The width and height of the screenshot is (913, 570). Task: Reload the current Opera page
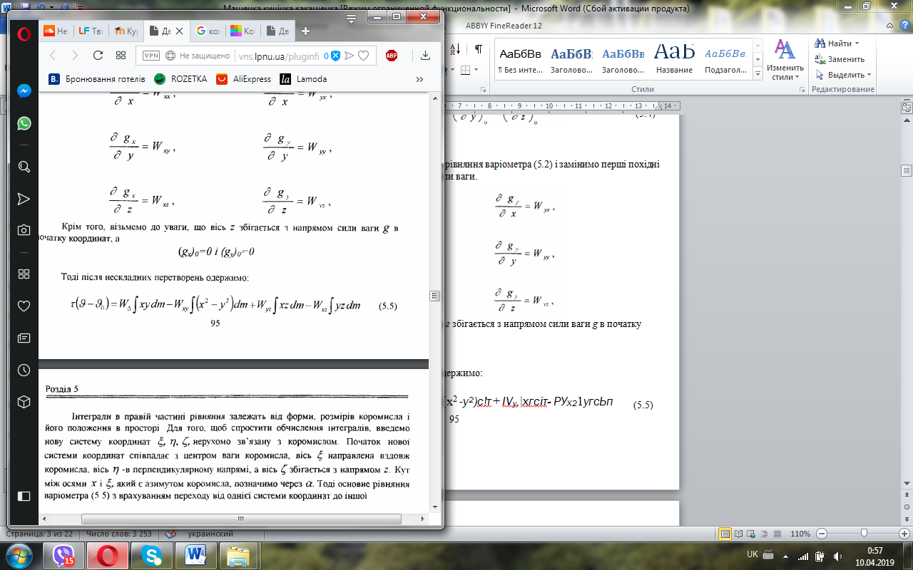click(x=98, y=56)
